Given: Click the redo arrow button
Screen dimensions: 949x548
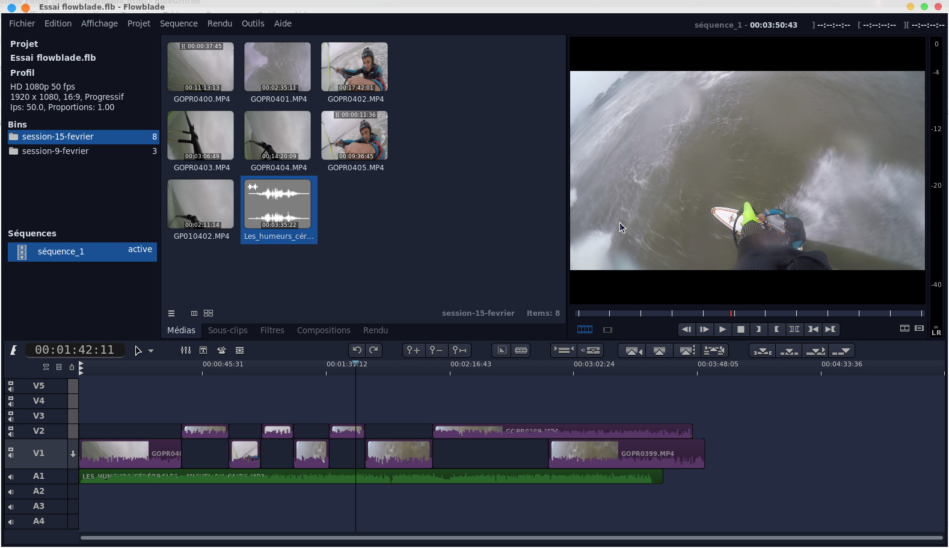Looking at the screenshot, I should (373, 350).
